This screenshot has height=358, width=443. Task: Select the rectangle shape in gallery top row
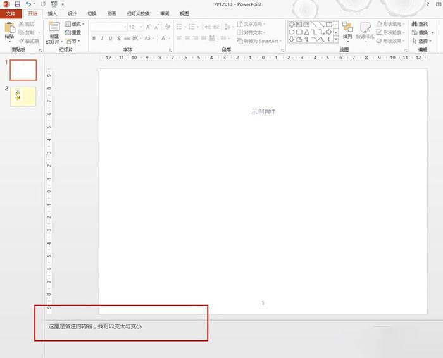click(x=329, y=25)
